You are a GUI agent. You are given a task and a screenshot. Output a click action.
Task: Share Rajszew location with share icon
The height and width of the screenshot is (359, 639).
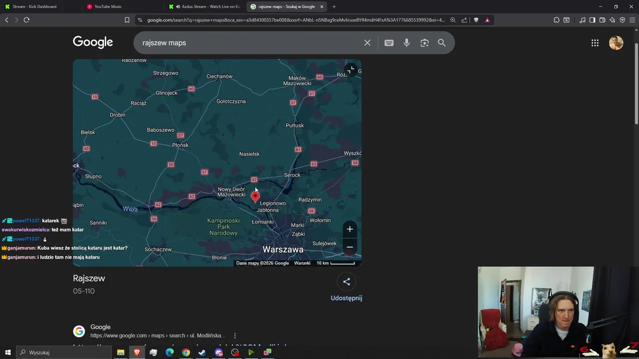346,282
